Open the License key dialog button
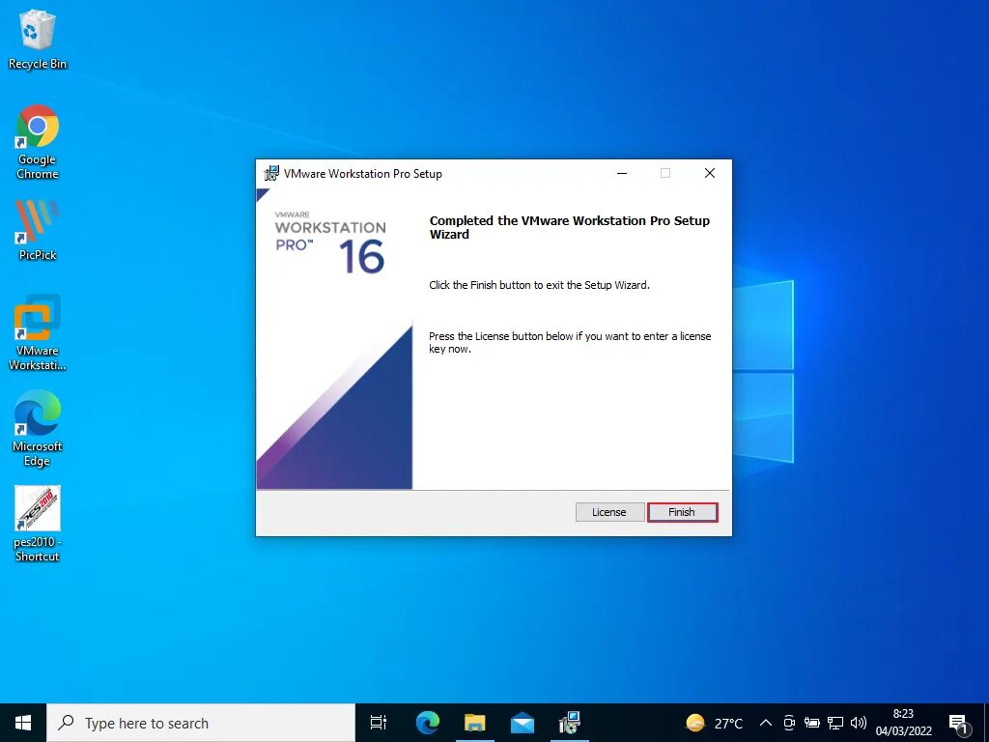Viewport: 989px width, 742px height. point(609,512)
